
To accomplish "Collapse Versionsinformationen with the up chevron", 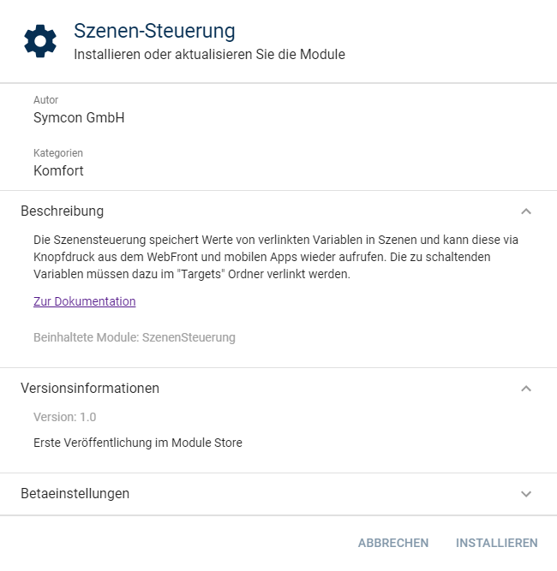I will pos(526,389).
